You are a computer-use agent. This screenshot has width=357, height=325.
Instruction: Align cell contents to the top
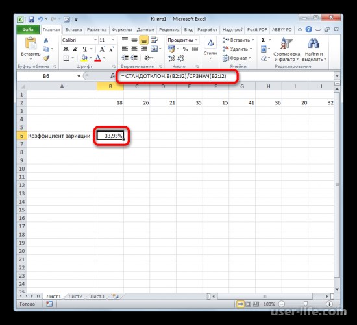click(125, 40)
